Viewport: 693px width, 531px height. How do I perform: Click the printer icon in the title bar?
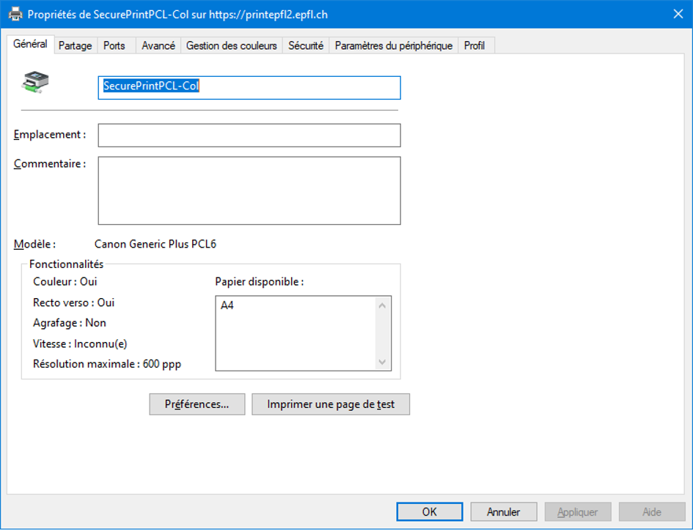[x=15, y=14]
